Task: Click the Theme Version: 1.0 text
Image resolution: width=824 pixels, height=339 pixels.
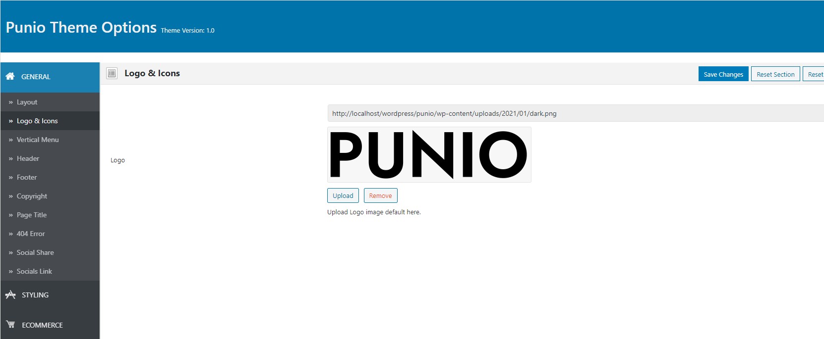Action: click(187, 30)
